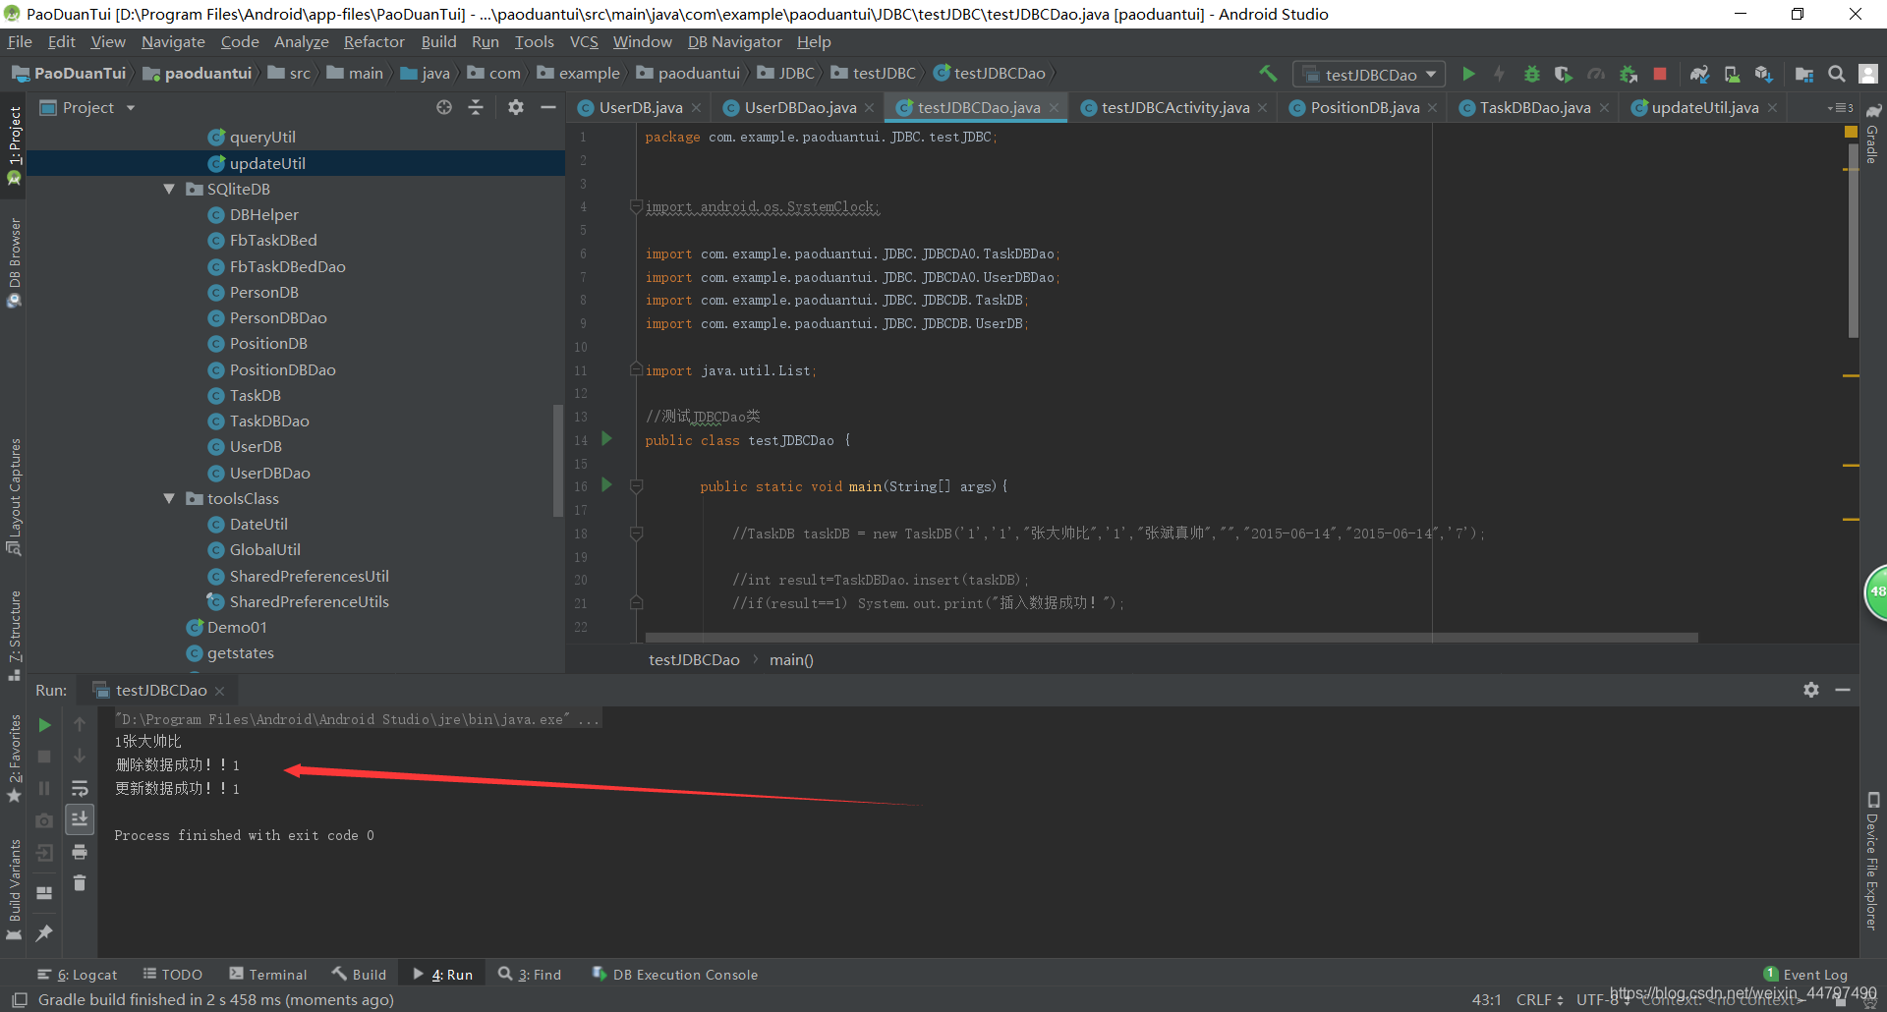The image size is (1887, 1012).
Task: Toggle Structure side panel
Action: (x=14, y=636)
